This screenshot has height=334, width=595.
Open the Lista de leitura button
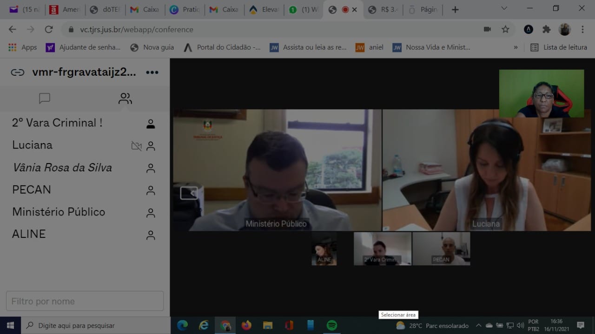[x=559, y=47]
